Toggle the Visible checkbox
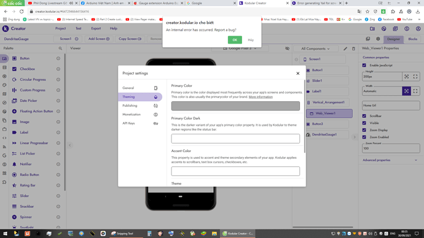The image size is (424, 238). pyautogui.click(x=364, y=123)
